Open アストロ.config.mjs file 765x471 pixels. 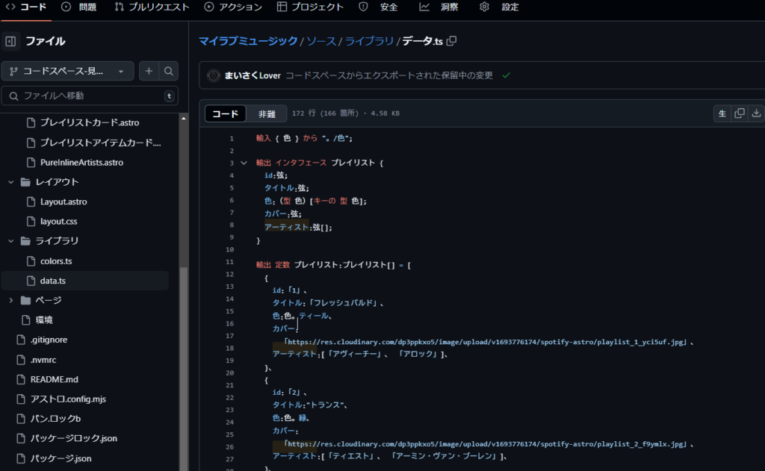pyautogui.click(x=68, y=399)
